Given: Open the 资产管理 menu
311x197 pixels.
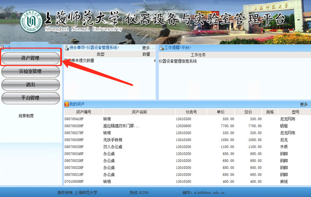Looking at the screenshot, I should [30, 58].
